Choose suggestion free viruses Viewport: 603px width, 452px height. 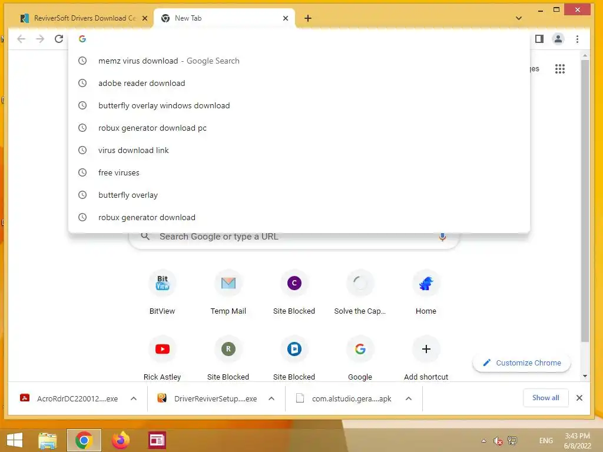[299, 172]
